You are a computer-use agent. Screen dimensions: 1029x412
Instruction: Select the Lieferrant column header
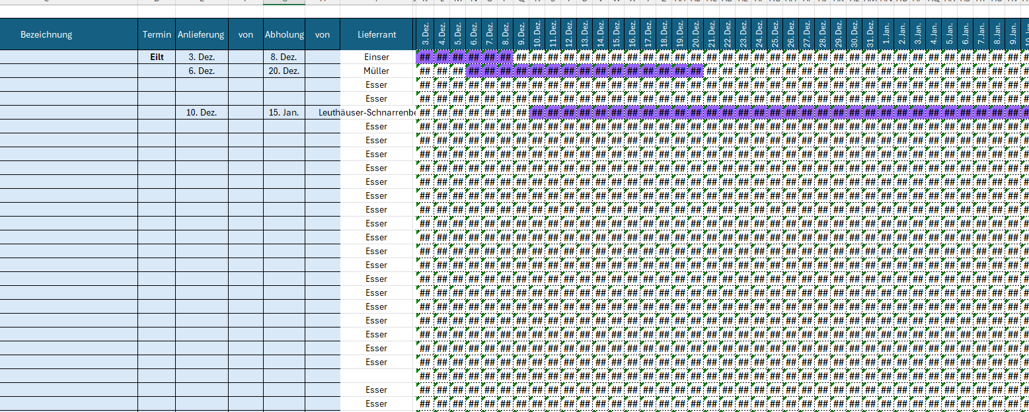point(377,34)
